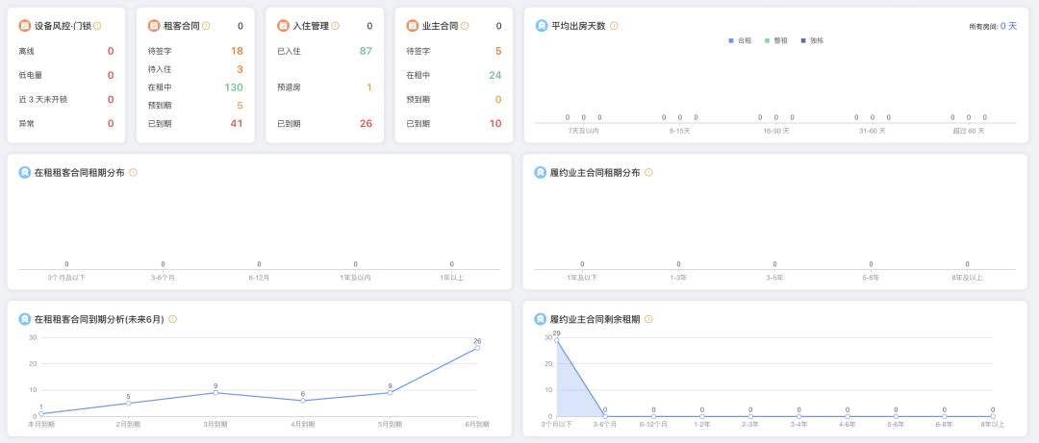Open info tooltip next to 入住管理
Screen dimensions: 1039x443
point(336,26)
